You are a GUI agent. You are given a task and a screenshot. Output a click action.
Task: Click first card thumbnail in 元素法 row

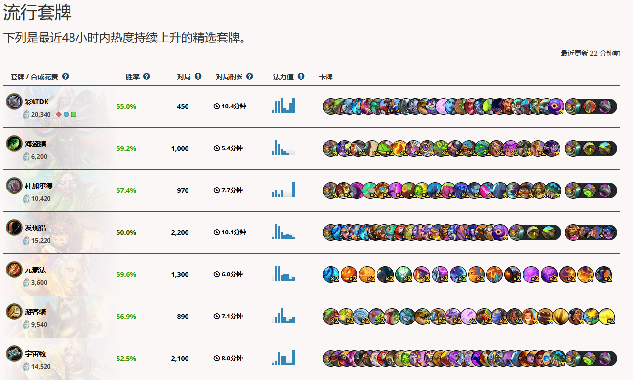[x=331, y=274]
